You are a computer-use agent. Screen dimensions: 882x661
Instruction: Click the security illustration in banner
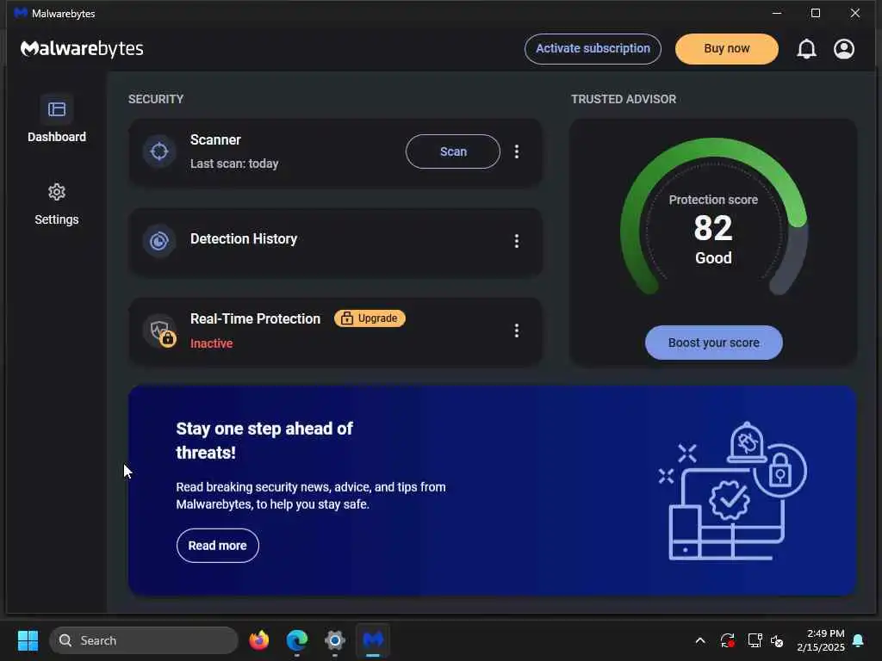click(x=732, y=491)
